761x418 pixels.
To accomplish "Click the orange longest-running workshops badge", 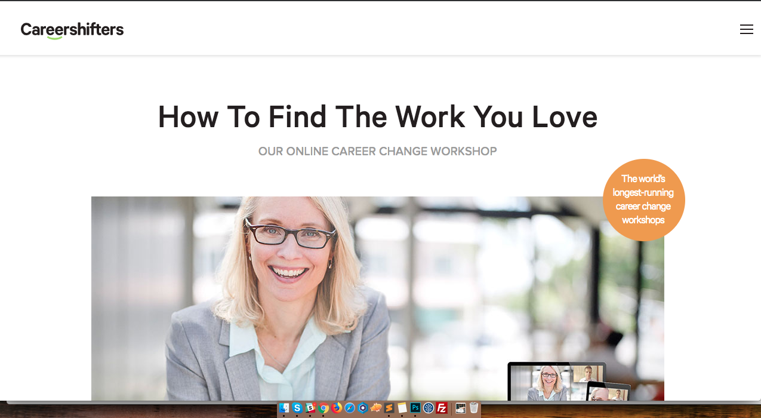I will click(643, 199).
